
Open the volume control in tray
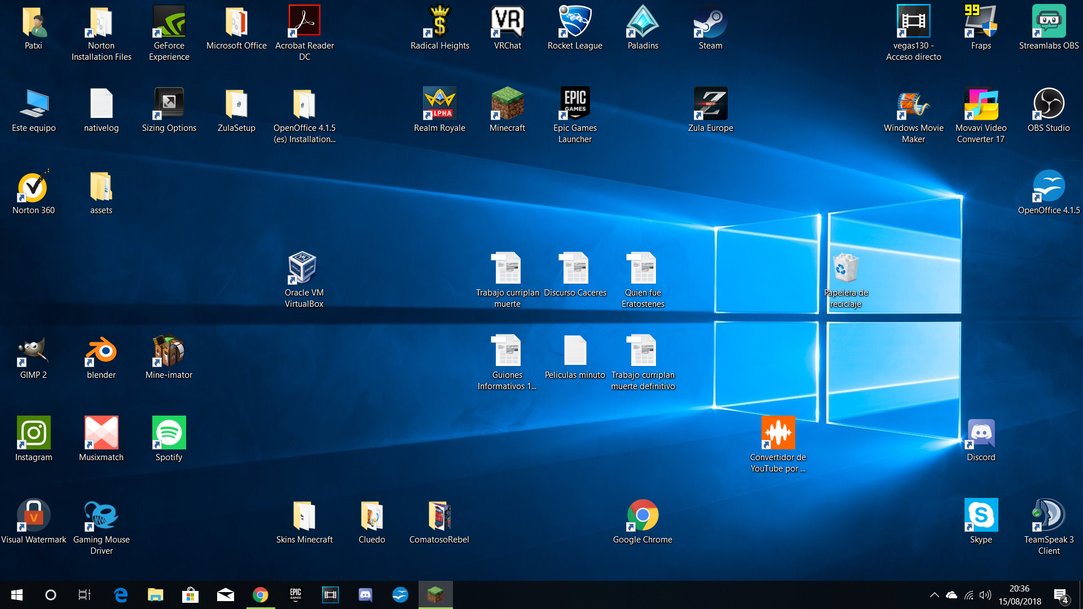coord(985,595)
